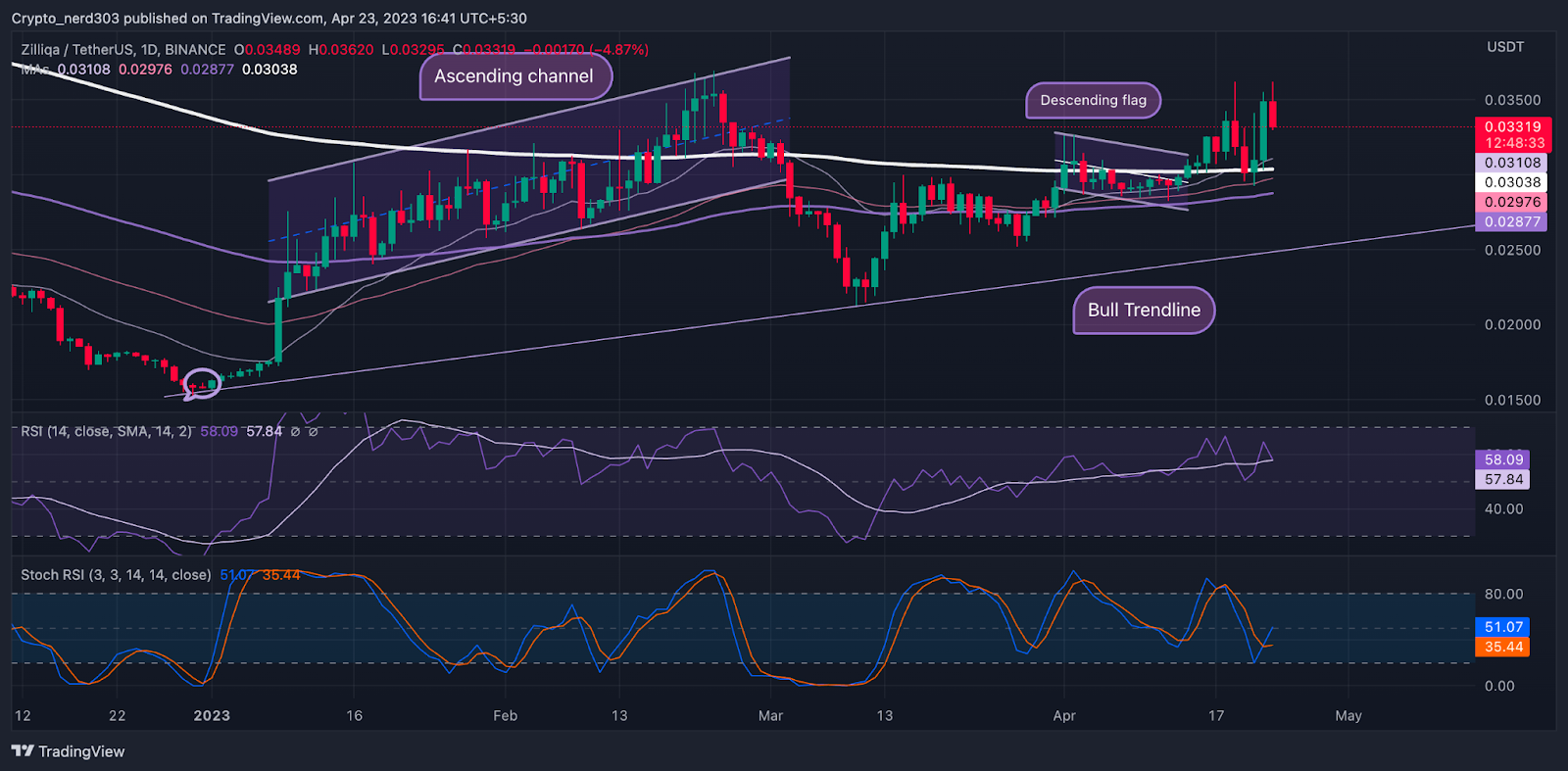This screenshot has height=771, width=1568.
Task: Click 0.03108 in the MAs legend
Action: pos(84,70)
